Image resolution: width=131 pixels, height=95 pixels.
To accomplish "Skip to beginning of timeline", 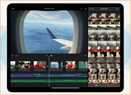I will click(47, 55).
